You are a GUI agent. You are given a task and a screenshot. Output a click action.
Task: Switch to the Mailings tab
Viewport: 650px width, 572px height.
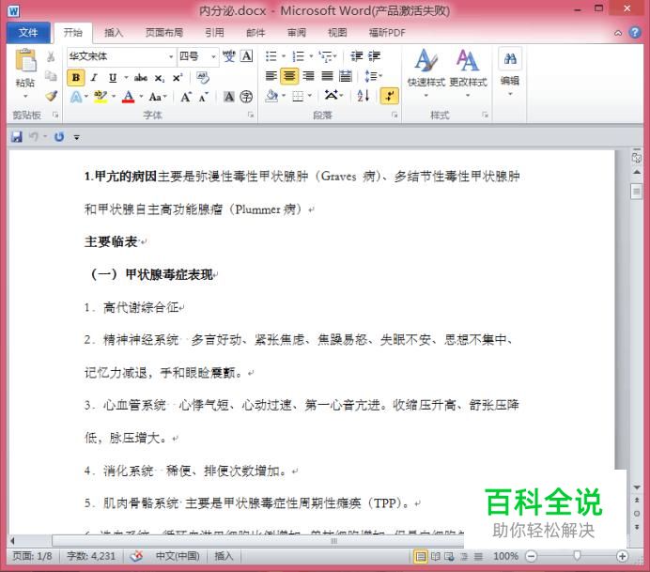coord(255,33)
